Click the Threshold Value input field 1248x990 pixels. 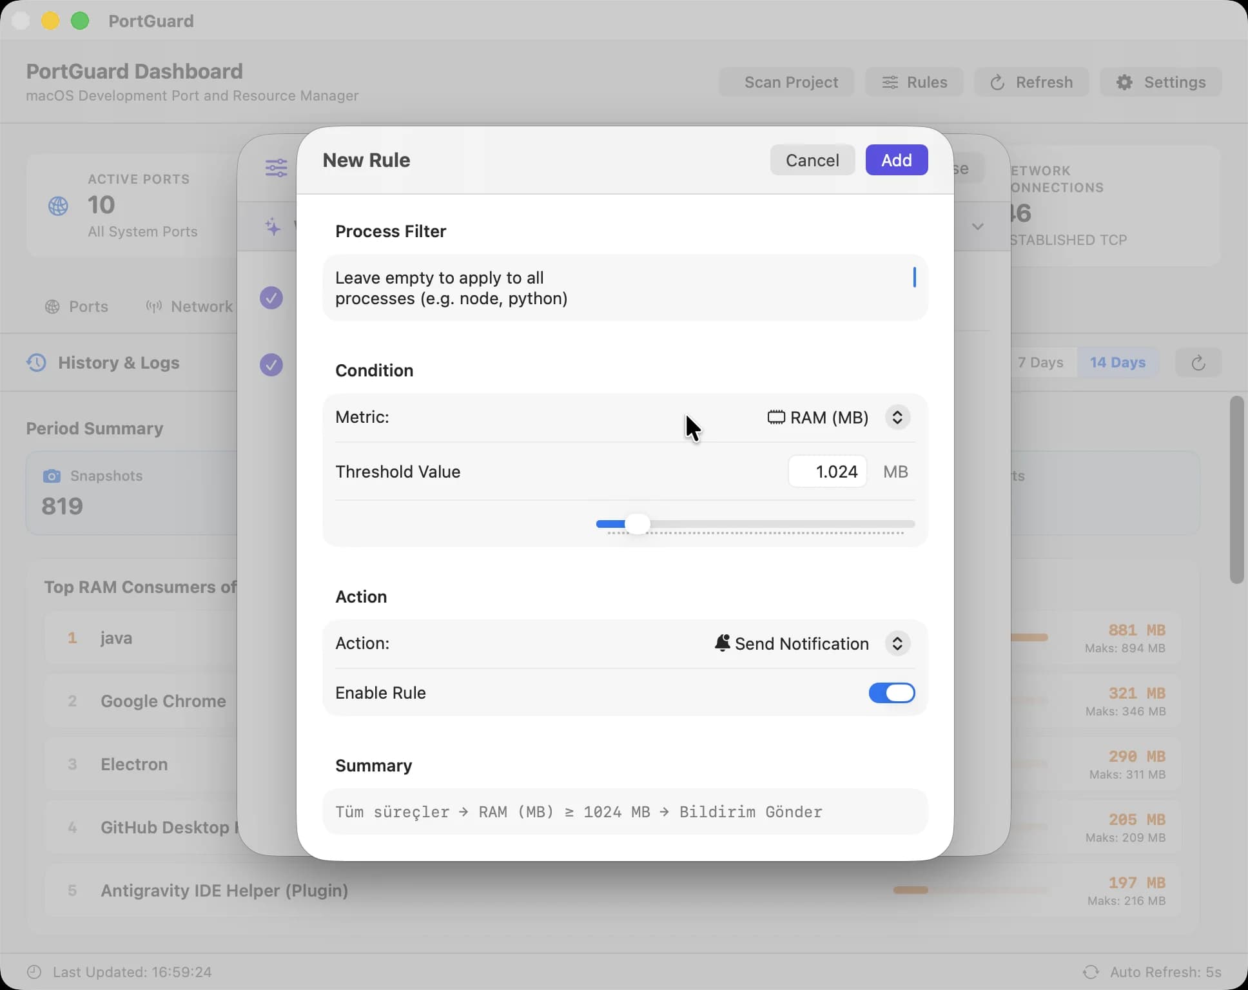(x=828, y=472)
